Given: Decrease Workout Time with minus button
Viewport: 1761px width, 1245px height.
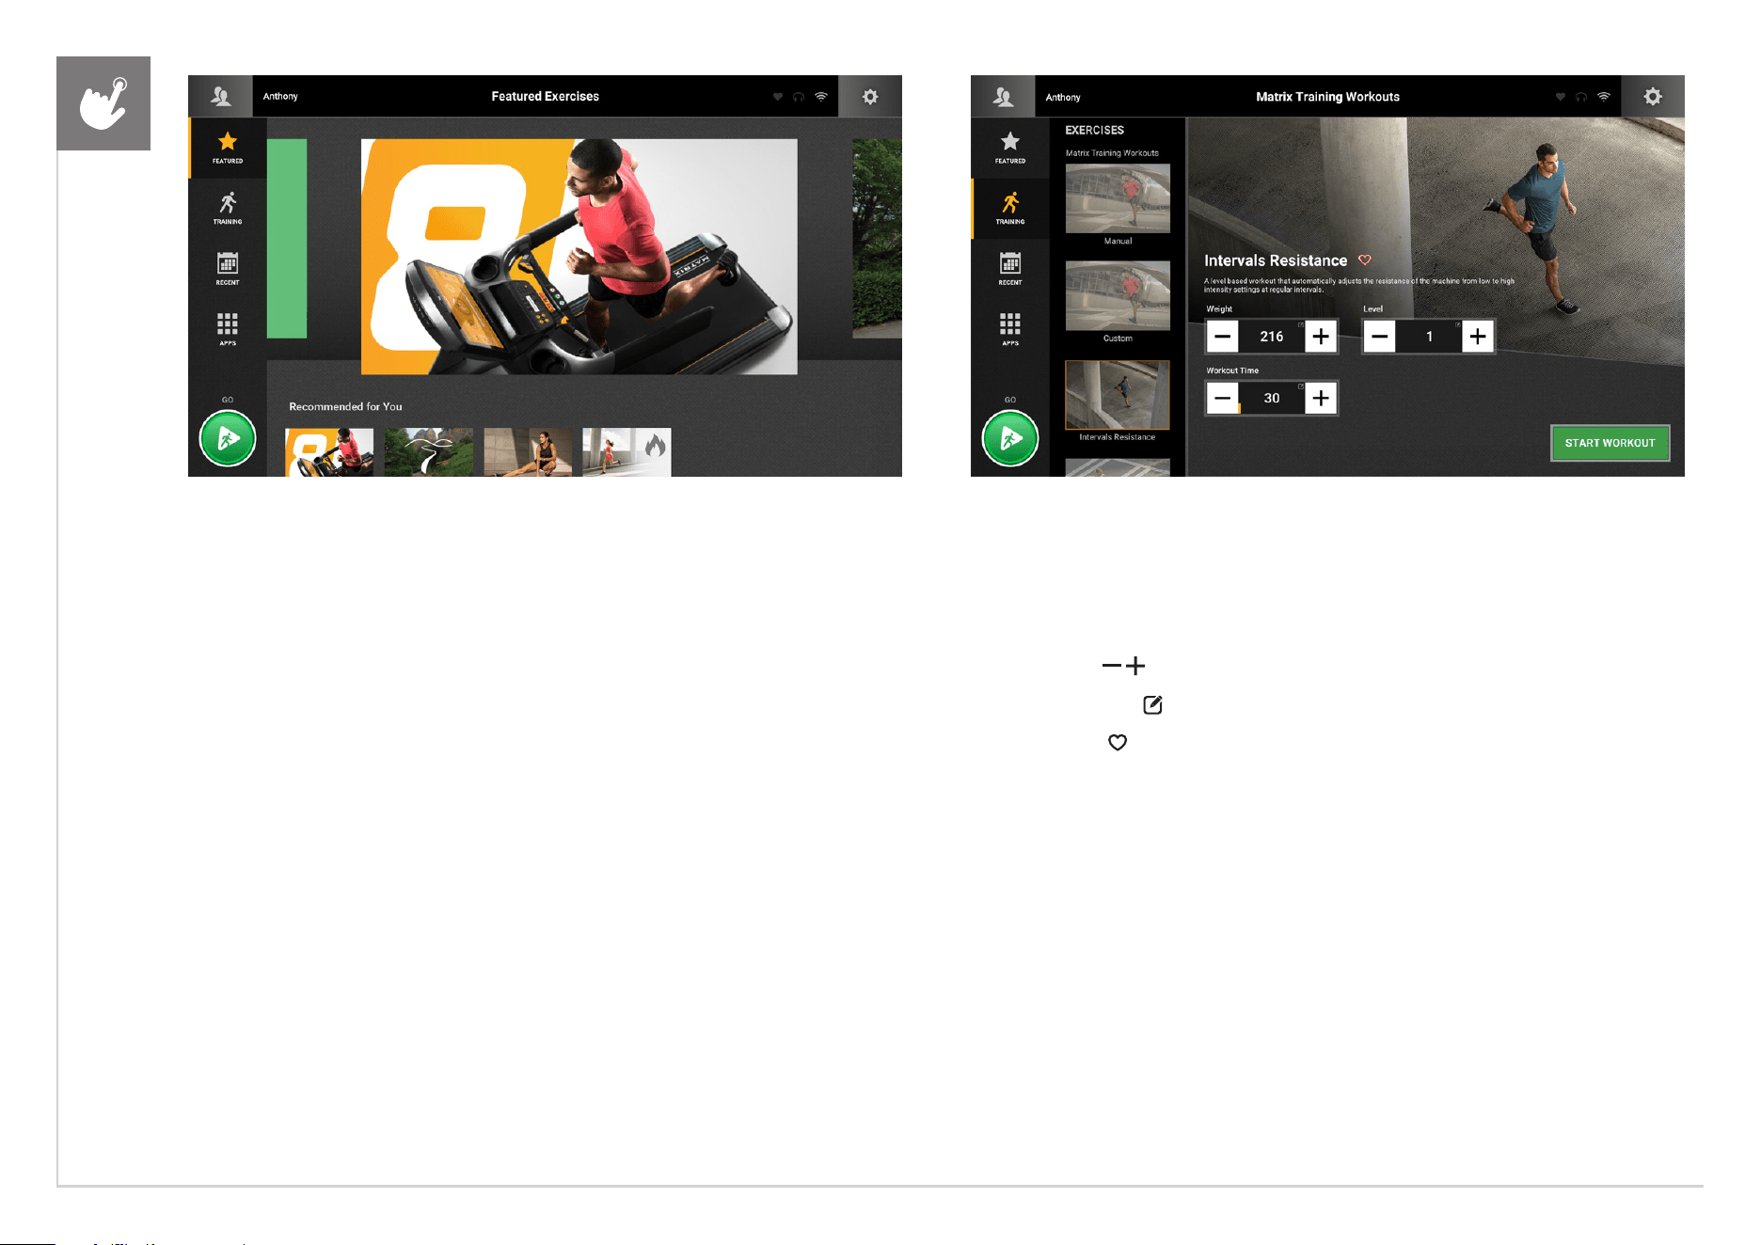Looking at the screenshot, I should click(x=1223, y=398).
